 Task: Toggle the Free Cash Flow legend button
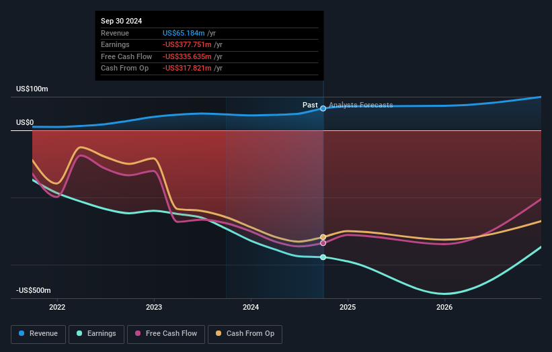coord(166,334)
